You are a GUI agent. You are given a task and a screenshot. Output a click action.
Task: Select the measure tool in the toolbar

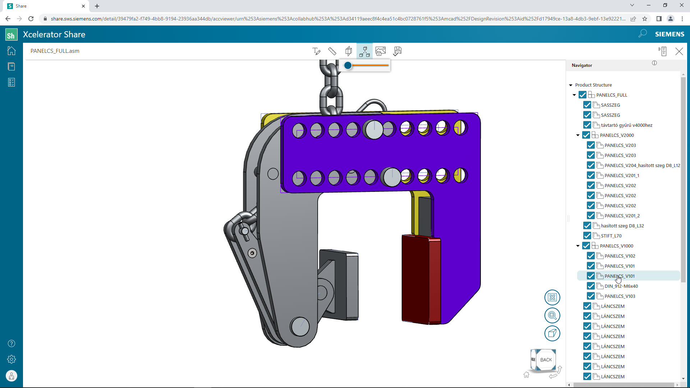[x=332, y=51]
